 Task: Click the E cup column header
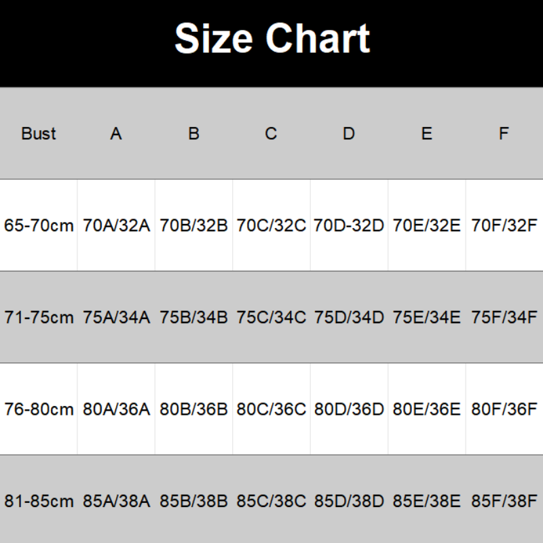pos(426,134)
